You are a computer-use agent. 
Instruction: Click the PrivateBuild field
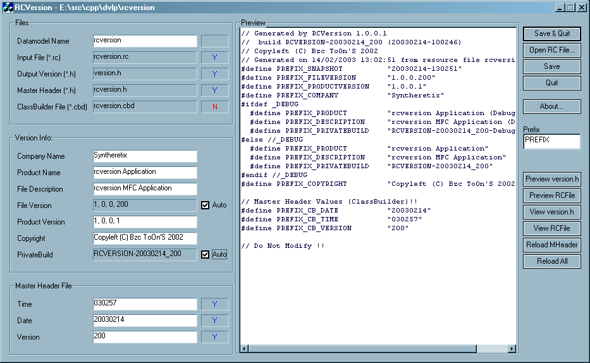[145, 255]
